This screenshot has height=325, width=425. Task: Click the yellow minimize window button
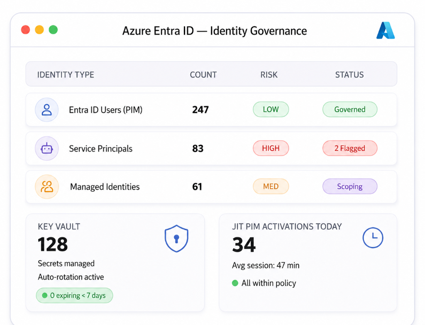click(39, 29)
